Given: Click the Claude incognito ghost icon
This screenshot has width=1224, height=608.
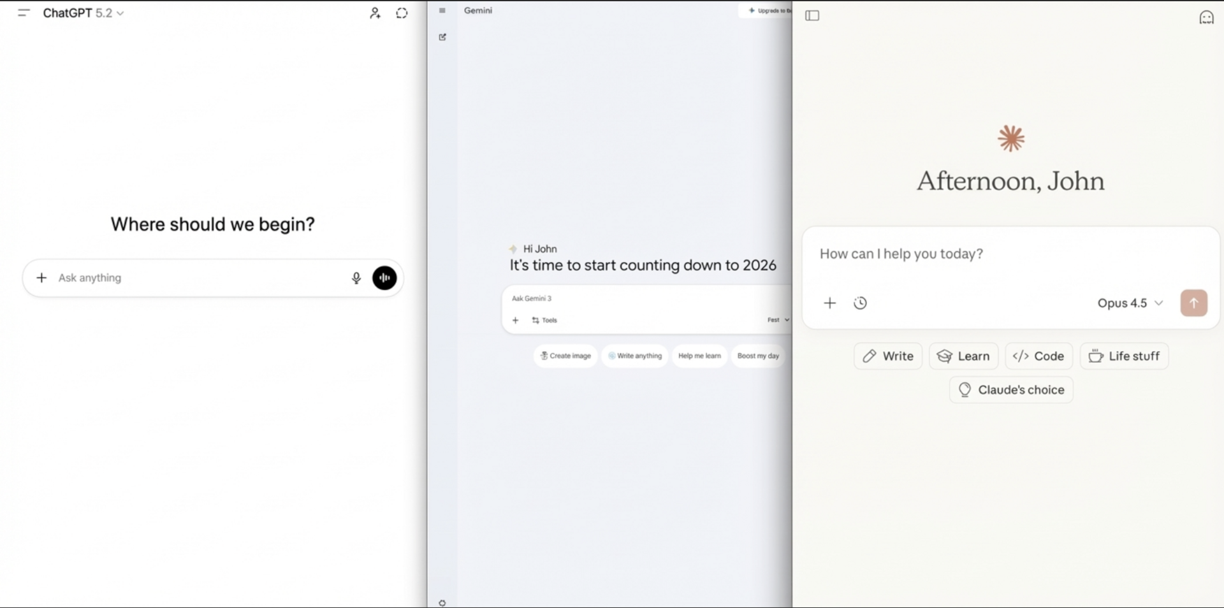Looking at the screenshot, I should [x=1206, y=17].
